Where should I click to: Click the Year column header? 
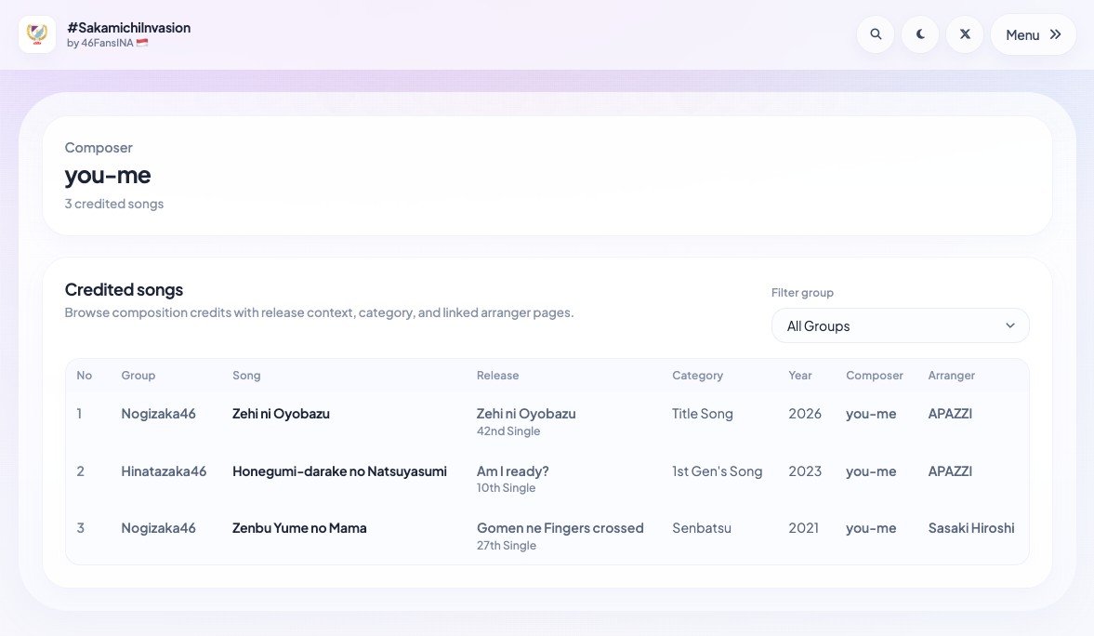point(800,375)
